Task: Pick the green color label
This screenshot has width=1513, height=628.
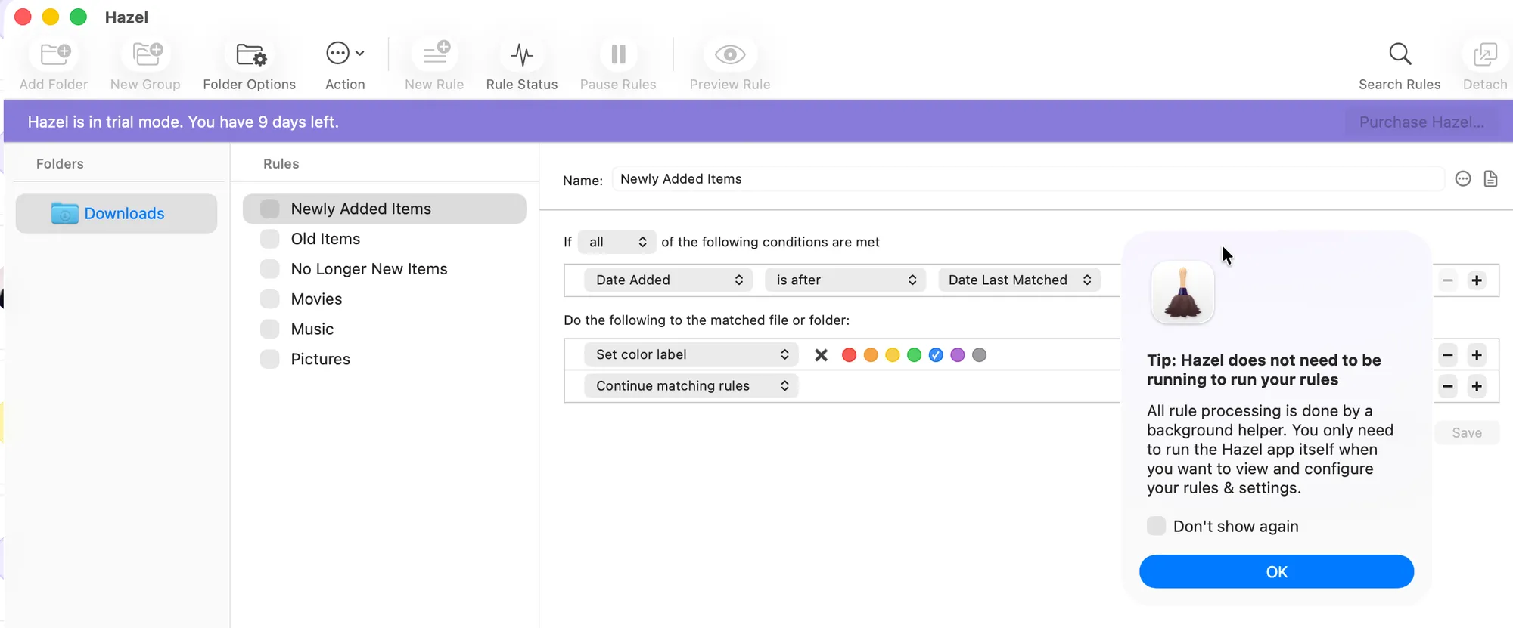Action: click(x=914, y=355)
